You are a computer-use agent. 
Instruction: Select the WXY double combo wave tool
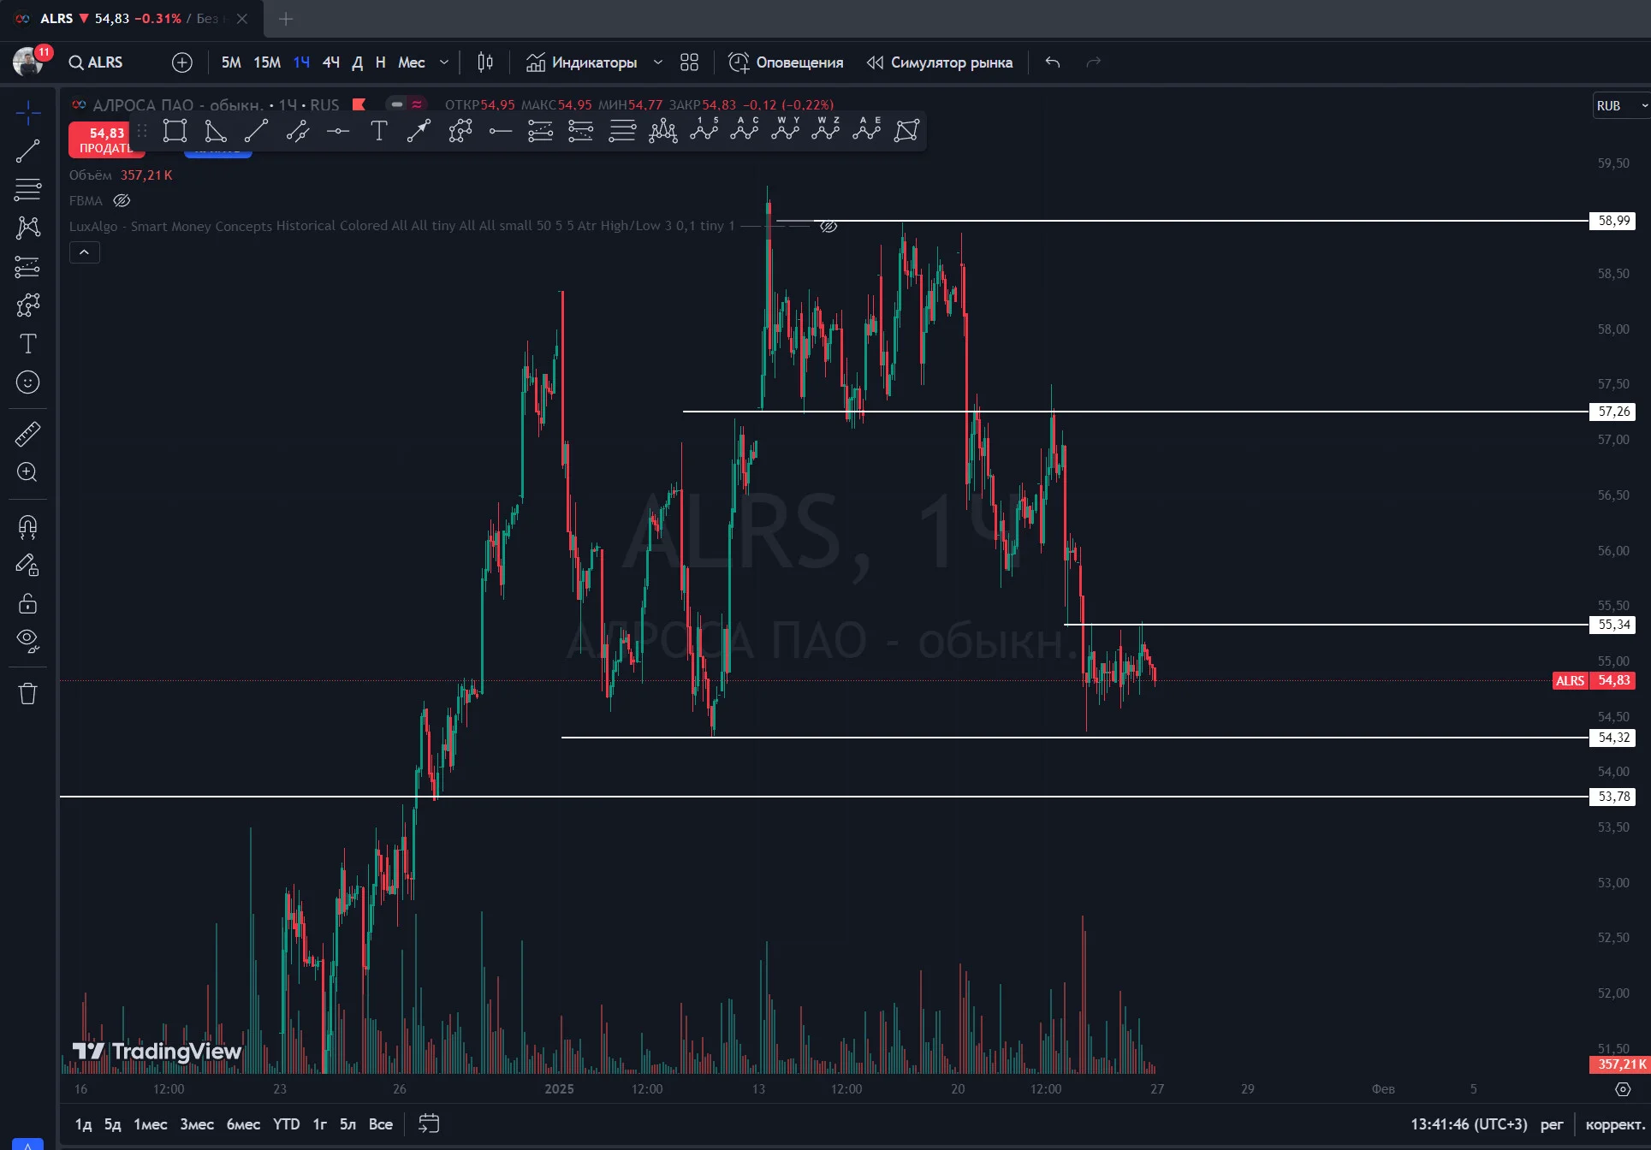pos(785,129)
